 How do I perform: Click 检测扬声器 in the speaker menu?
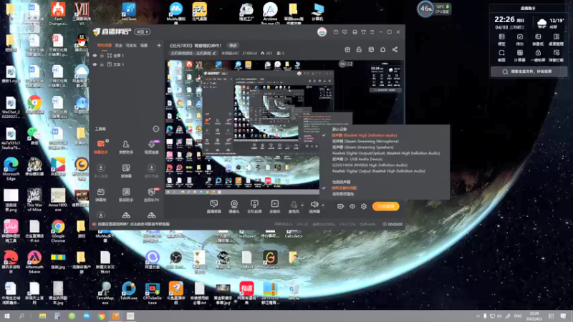point(342,182)
